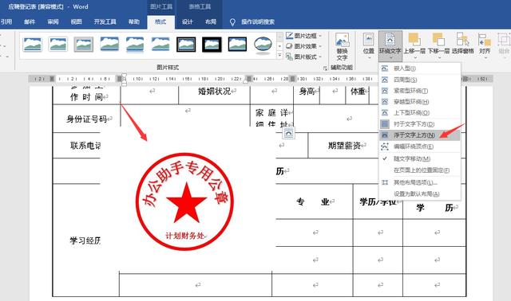The width and height of the screenshot is (511, 301).
Task: Click the 图片版式 (Picture Layout) icon
Action: click(x=289, y=57)
